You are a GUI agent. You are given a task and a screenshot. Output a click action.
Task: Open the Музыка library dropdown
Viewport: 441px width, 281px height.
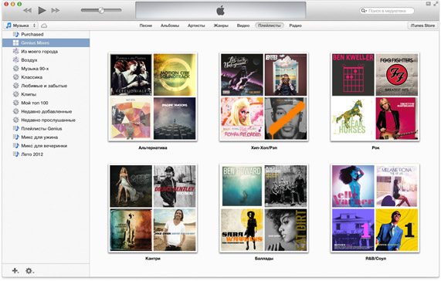pyautogui.click(x=22, y=25)
